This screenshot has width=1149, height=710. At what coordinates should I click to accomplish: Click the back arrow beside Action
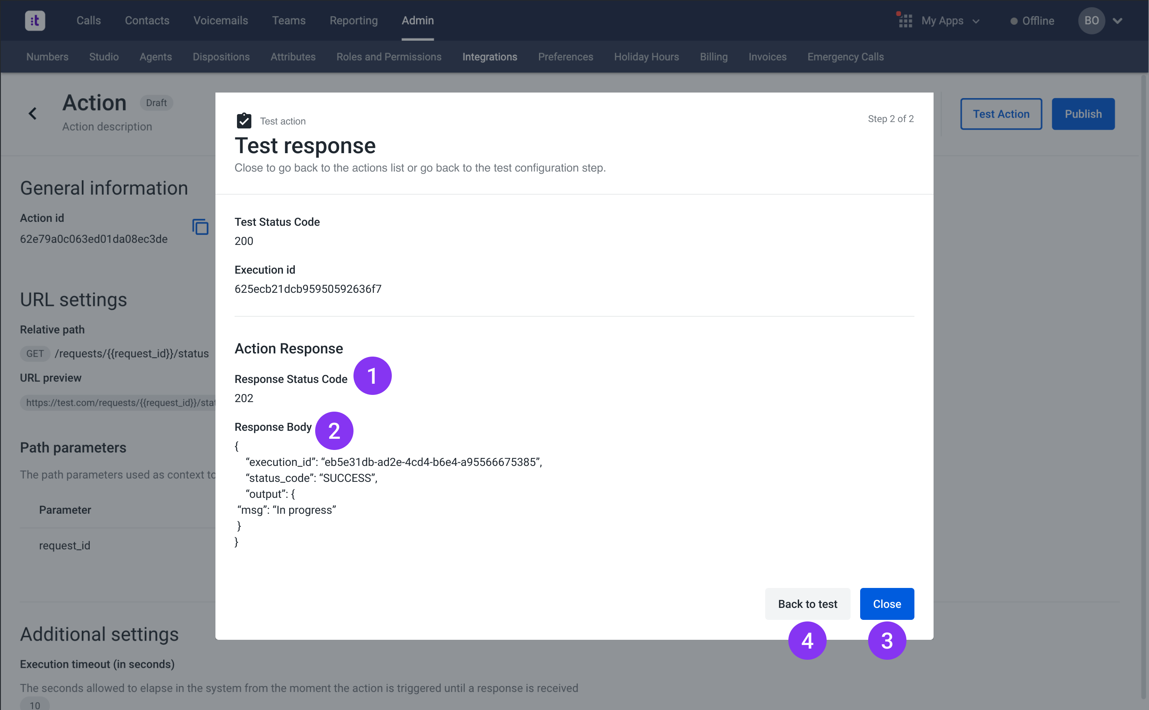click(x=32, y=114)
